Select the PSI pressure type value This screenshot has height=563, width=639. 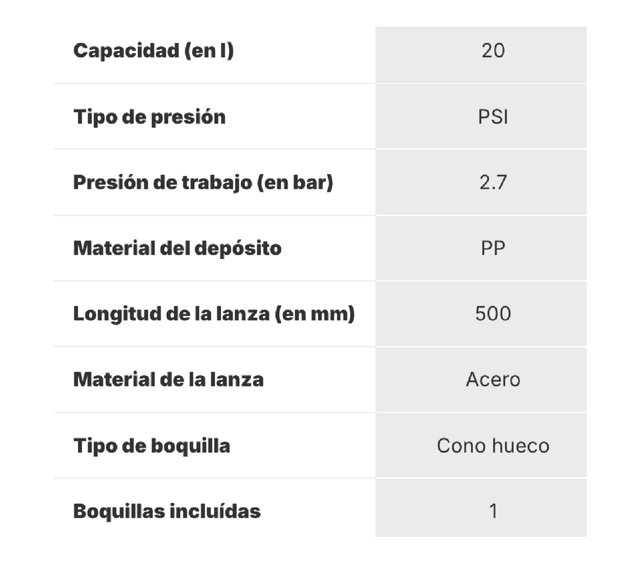point(493,117)
